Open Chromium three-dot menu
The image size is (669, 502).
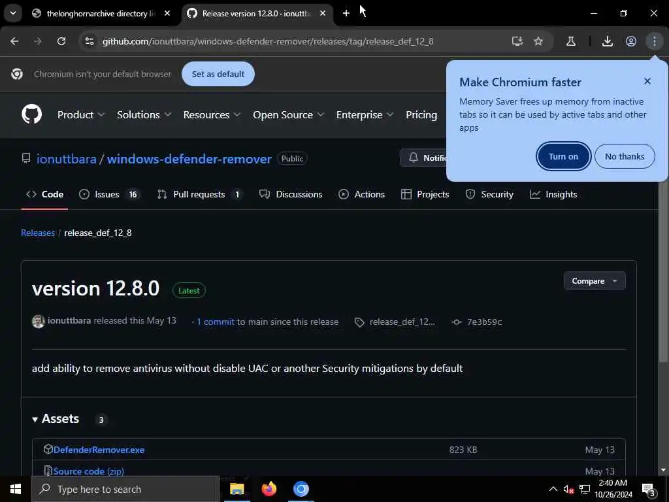click(655, 41)
